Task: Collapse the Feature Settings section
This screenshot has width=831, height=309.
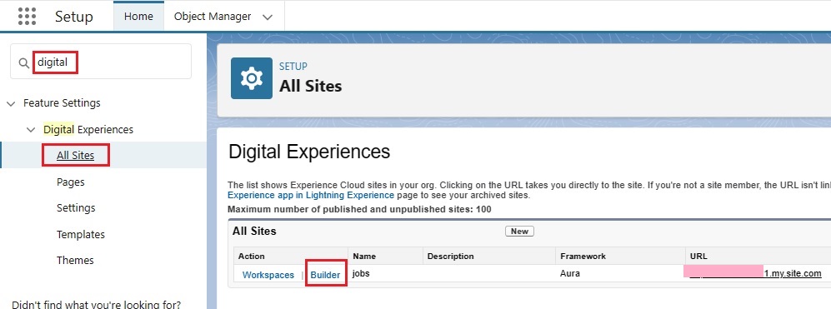Action: click(x=11, y=103)
